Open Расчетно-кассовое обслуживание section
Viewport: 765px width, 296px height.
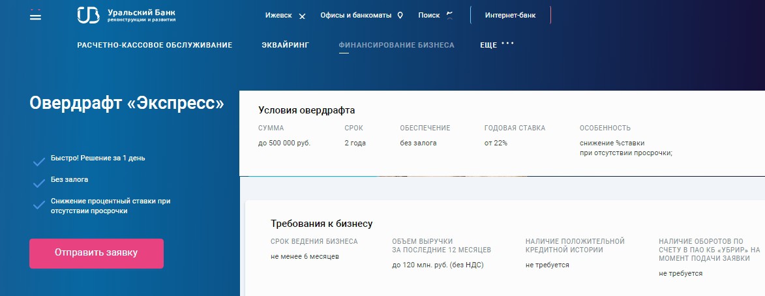(155, 45)
